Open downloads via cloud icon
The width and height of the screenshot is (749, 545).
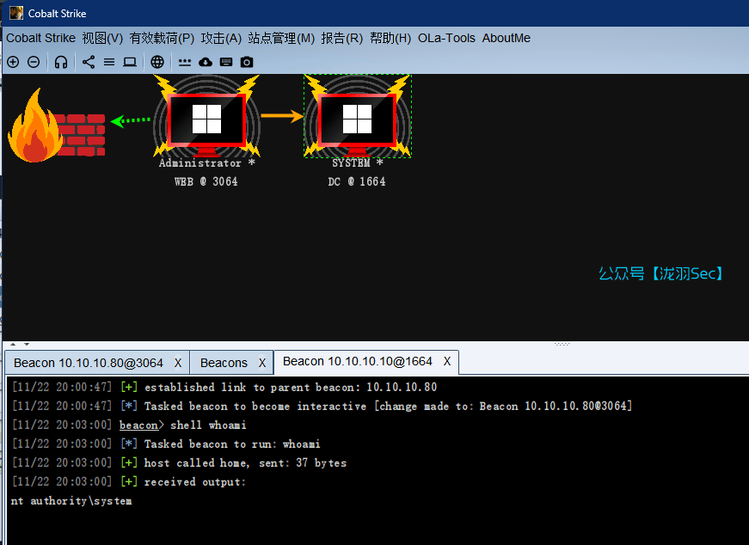point(206,62)
